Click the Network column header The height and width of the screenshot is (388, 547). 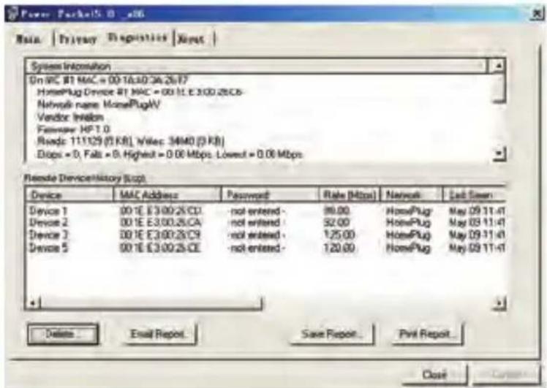coord(411,194)
